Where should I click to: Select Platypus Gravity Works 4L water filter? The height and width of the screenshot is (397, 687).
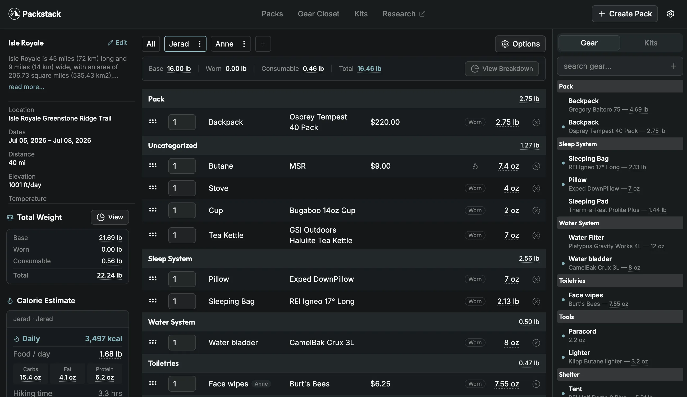(616, 242)
